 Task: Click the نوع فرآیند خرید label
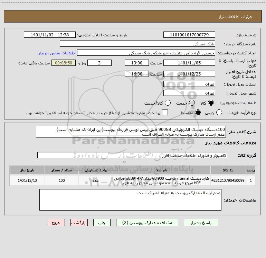click(x=243, y=113)
